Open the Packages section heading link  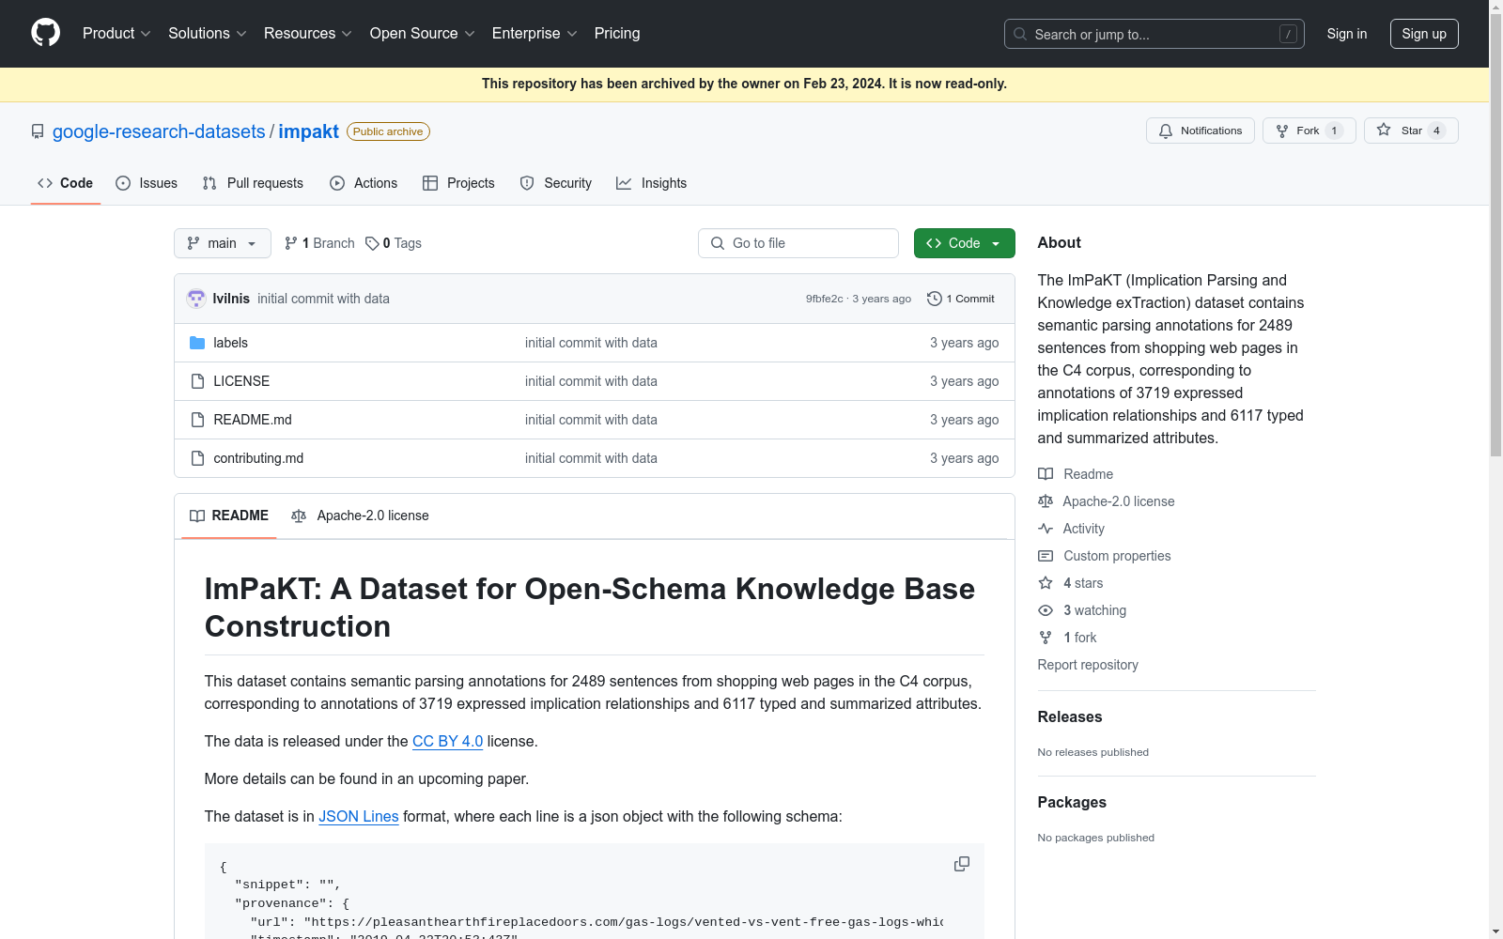click(1072, 802)
